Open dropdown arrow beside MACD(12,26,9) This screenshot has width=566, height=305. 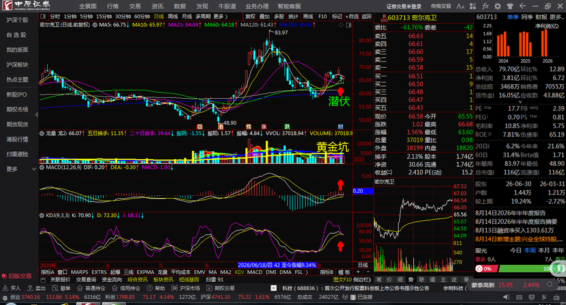tap(42, 167)
